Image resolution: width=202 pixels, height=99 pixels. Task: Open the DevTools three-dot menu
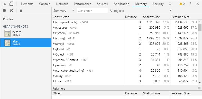pyautogui.click(x=191, y=4)
